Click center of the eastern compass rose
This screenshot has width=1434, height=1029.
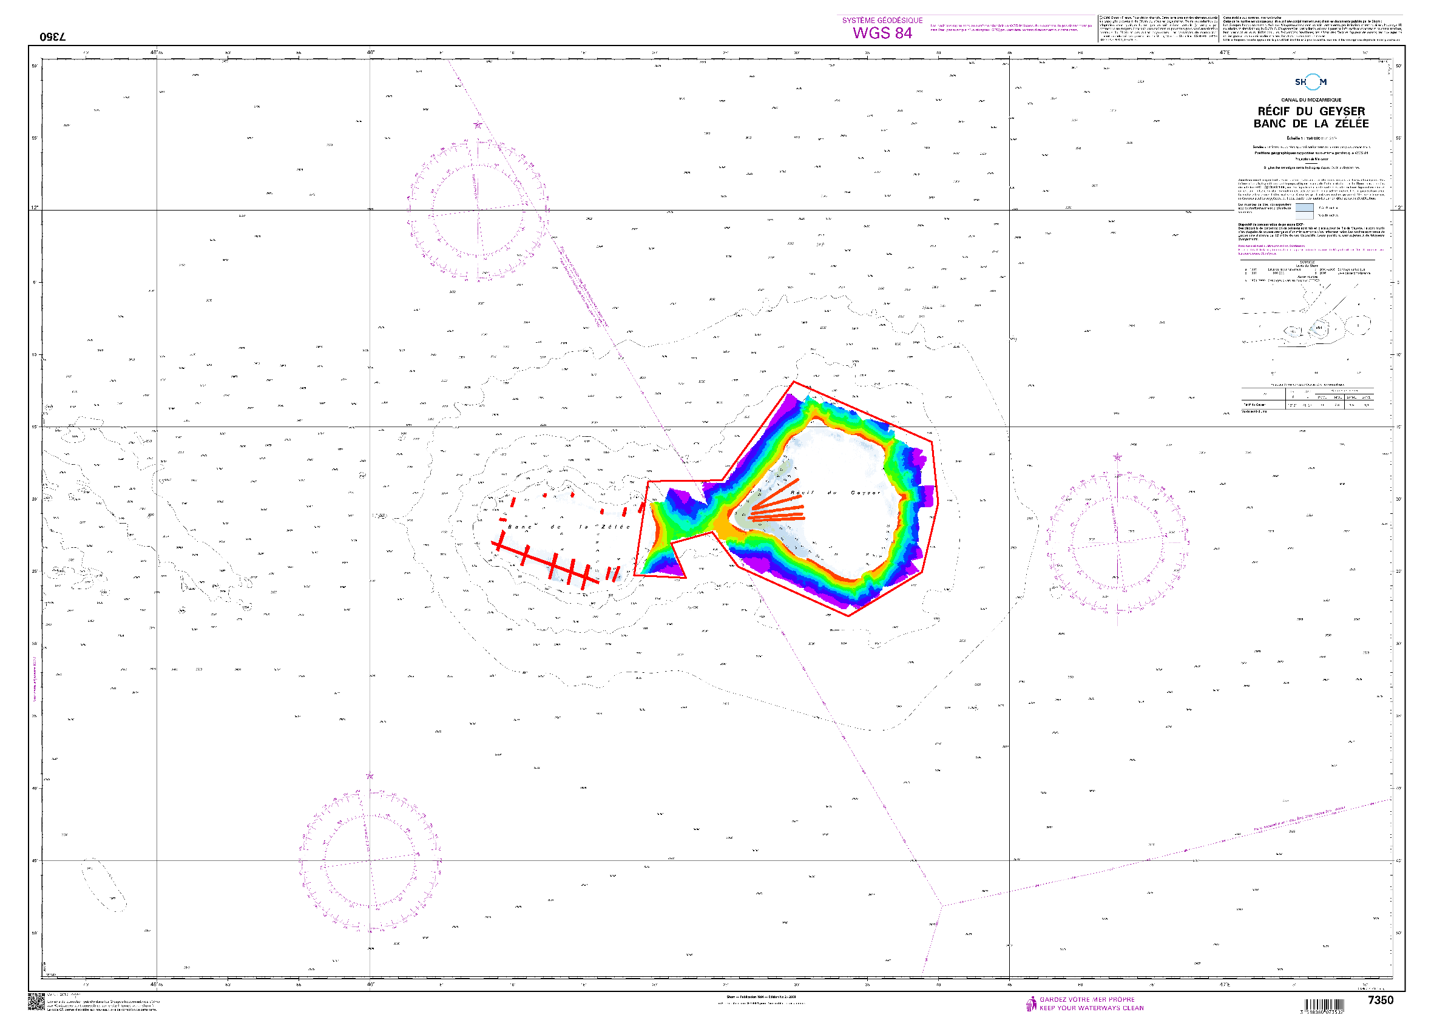tap(1117, 542)
